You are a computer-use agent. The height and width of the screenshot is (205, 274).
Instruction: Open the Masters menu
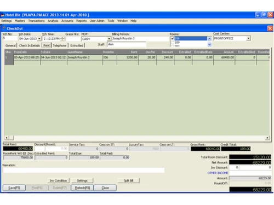[x=20, y=21]
